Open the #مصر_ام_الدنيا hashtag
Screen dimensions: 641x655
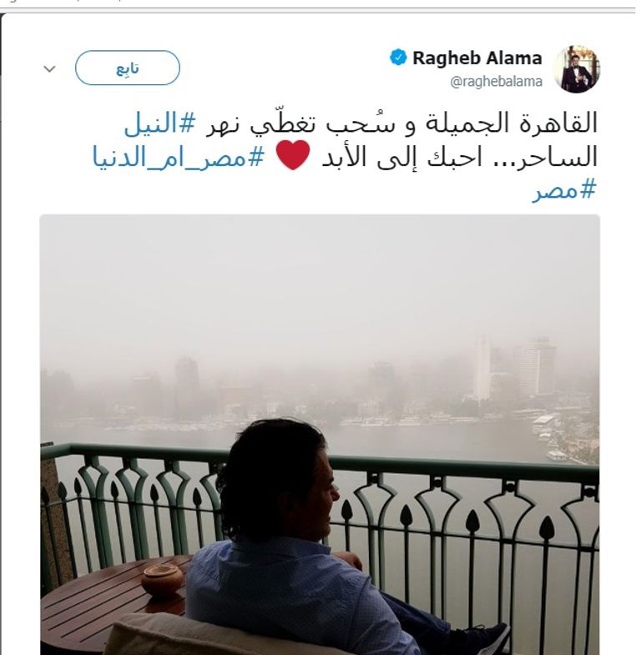[179, 158]
